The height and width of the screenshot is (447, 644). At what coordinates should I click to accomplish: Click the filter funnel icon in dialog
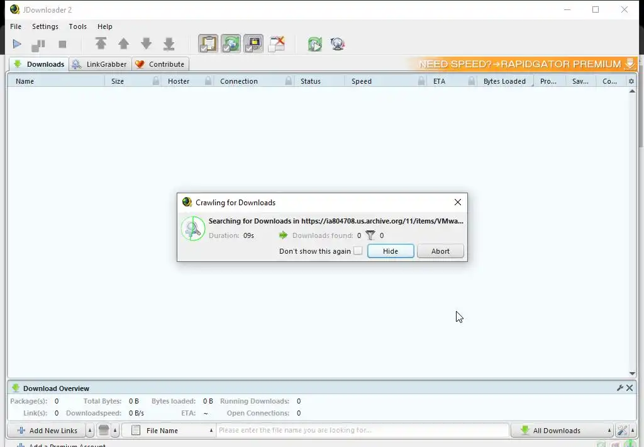(370, 235)
